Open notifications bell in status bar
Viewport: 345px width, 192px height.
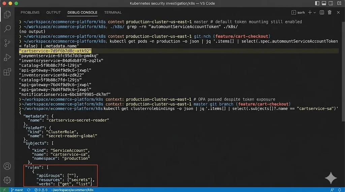(340, 190)
